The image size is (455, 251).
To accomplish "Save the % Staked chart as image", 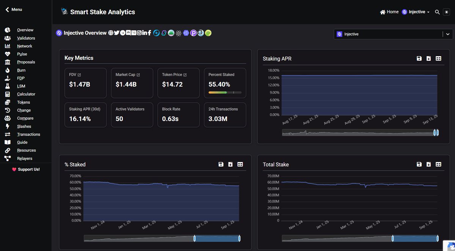I will [x=221, y=164].
